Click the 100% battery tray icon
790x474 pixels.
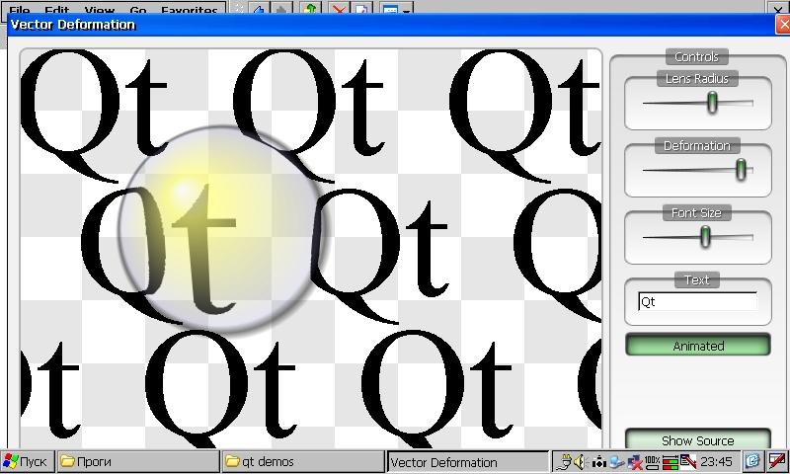point(652,461)
